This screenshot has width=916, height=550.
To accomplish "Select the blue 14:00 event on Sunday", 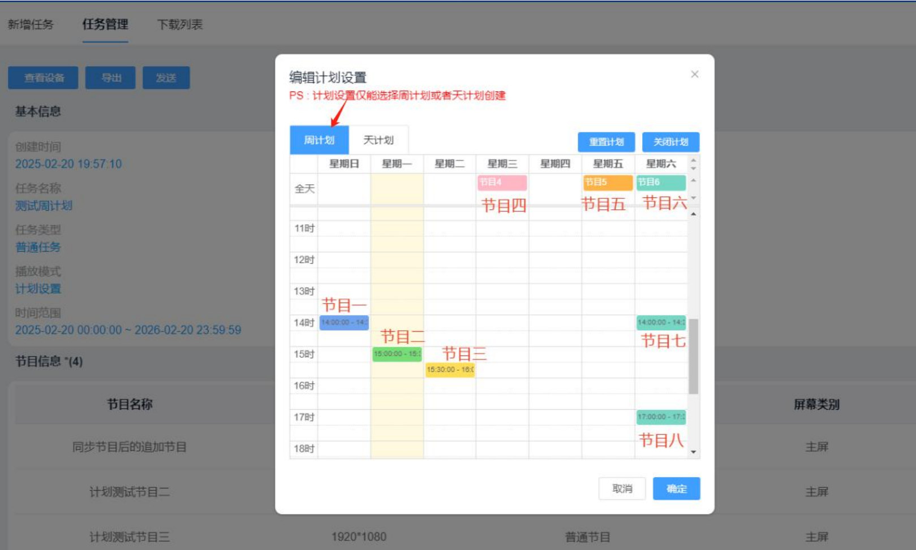I will point(344,322).
